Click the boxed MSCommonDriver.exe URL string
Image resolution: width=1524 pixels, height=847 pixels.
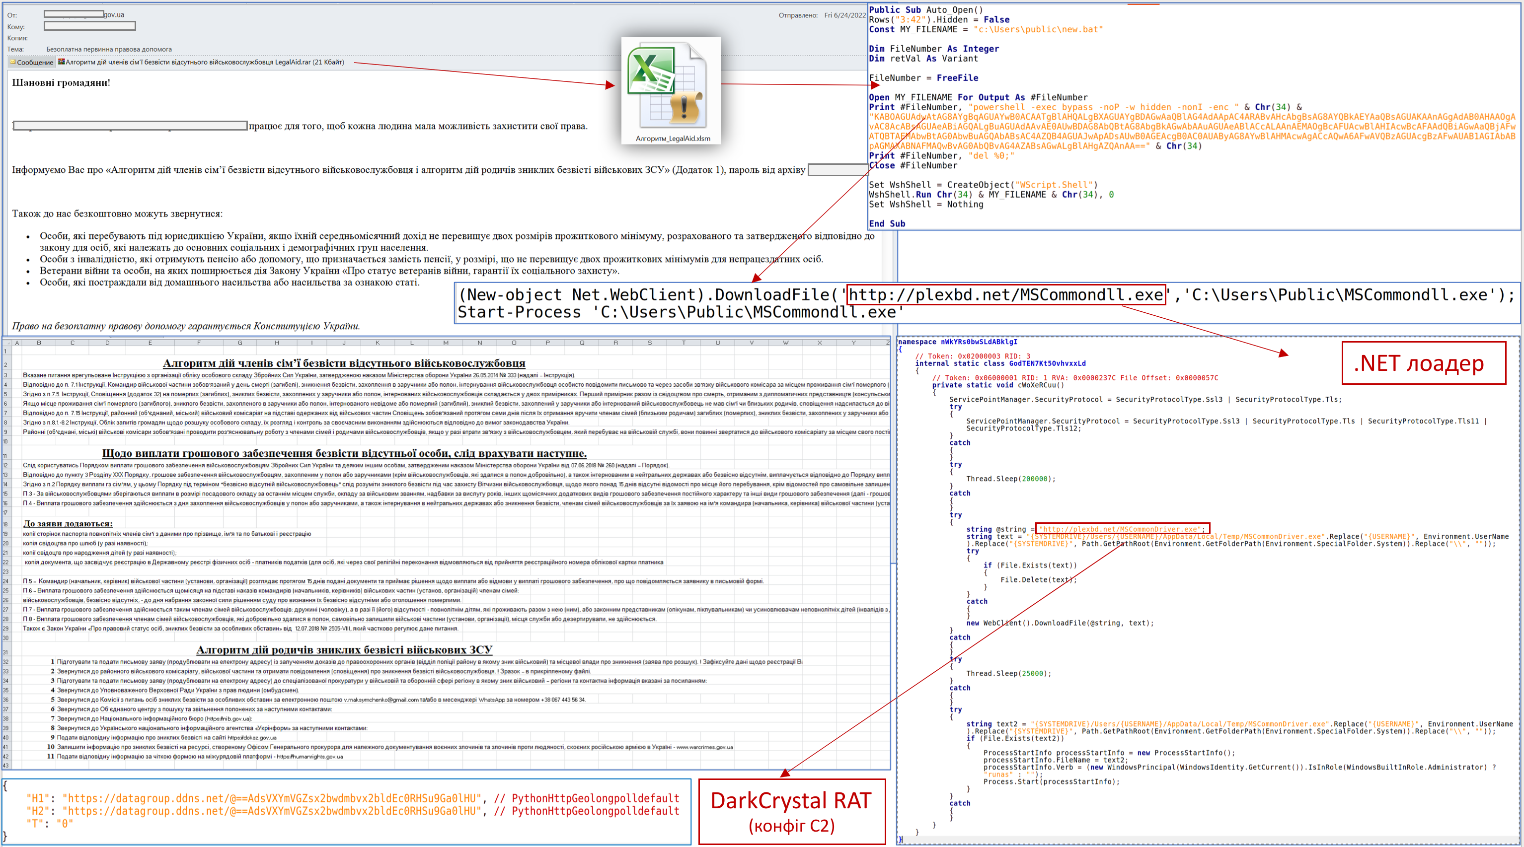point(1122,529)
